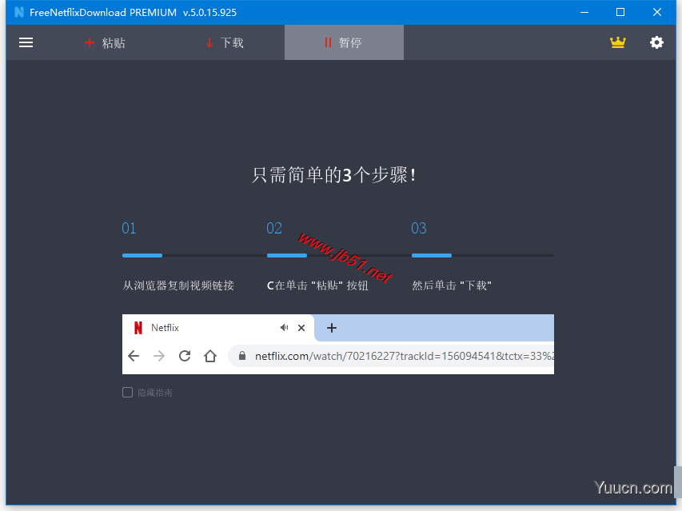The height and width of the screenshot is (511, 682).
Task: Click tab mute speaker icon in guide
Action: (284, 328)
